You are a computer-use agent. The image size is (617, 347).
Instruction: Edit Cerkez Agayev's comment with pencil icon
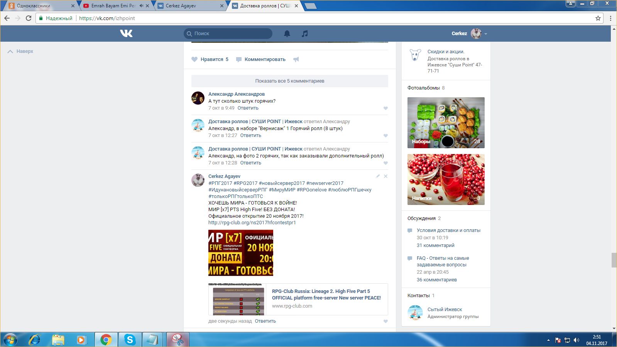click(x=378, y=176)
